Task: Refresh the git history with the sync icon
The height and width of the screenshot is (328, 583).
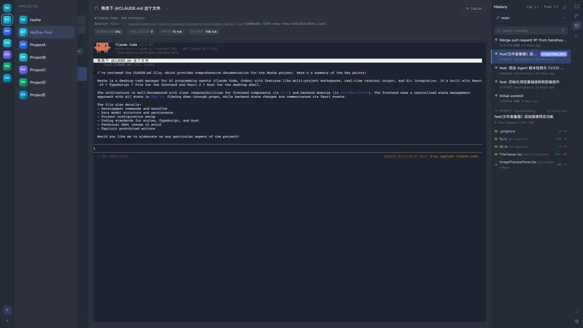Action: tap(565, 6)
